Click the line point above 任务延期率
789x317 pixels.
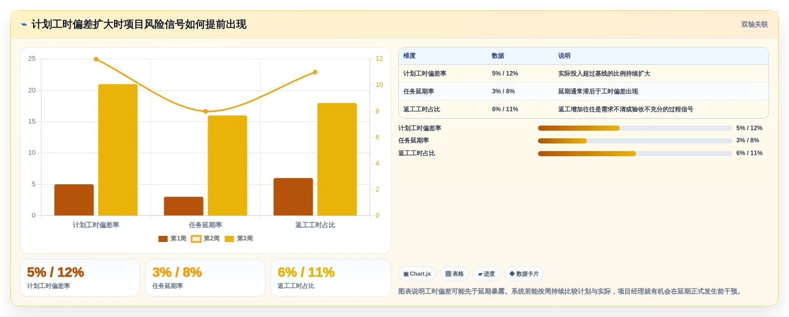click(206, 111)
